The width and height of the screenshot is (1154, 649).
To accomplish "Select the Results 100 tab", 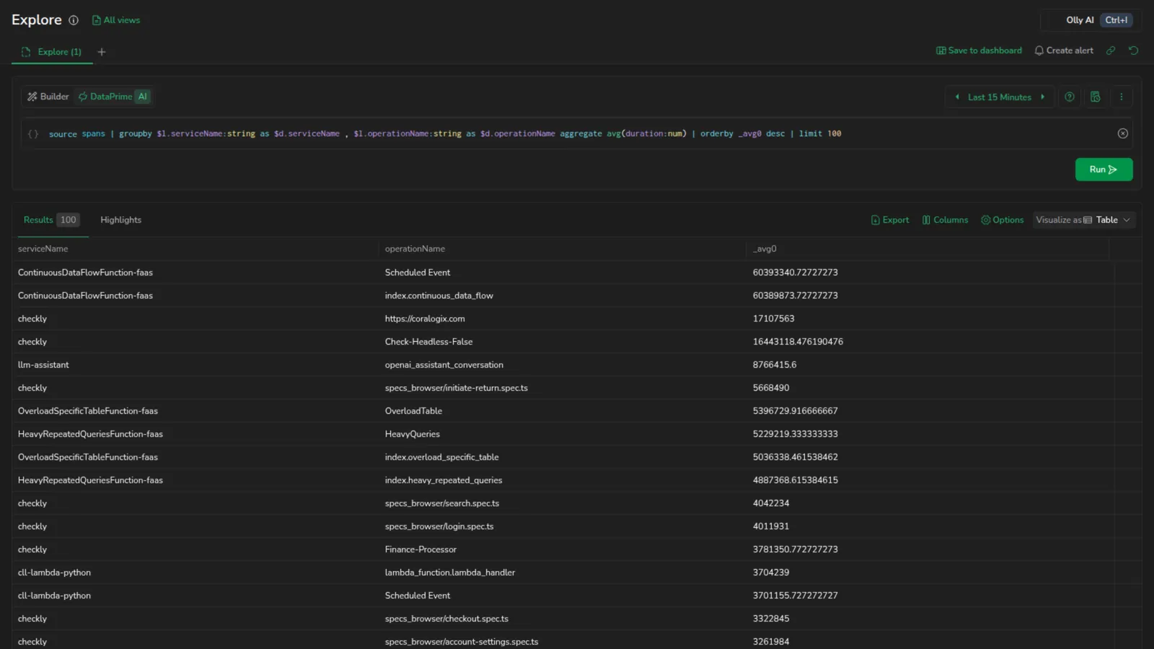I will [x=51, y=220].
